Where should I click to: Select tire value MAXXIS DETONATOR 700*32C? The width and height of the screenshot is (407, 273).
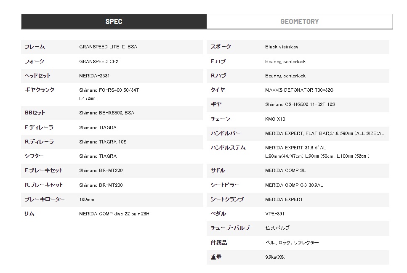299,90
